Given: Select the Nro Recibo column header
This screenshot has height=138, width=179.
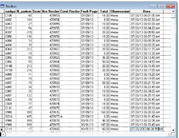Looking at the screenshot, I should (50, 11).
